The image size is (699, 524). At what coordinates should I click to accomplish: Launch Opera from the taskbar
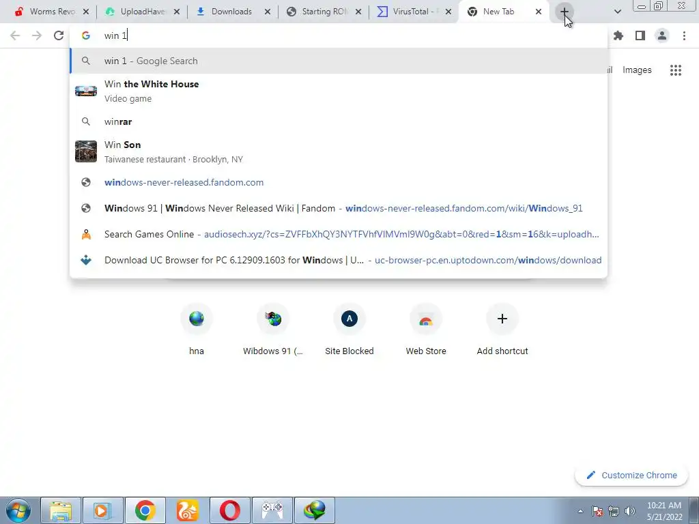tap(230, 510)
